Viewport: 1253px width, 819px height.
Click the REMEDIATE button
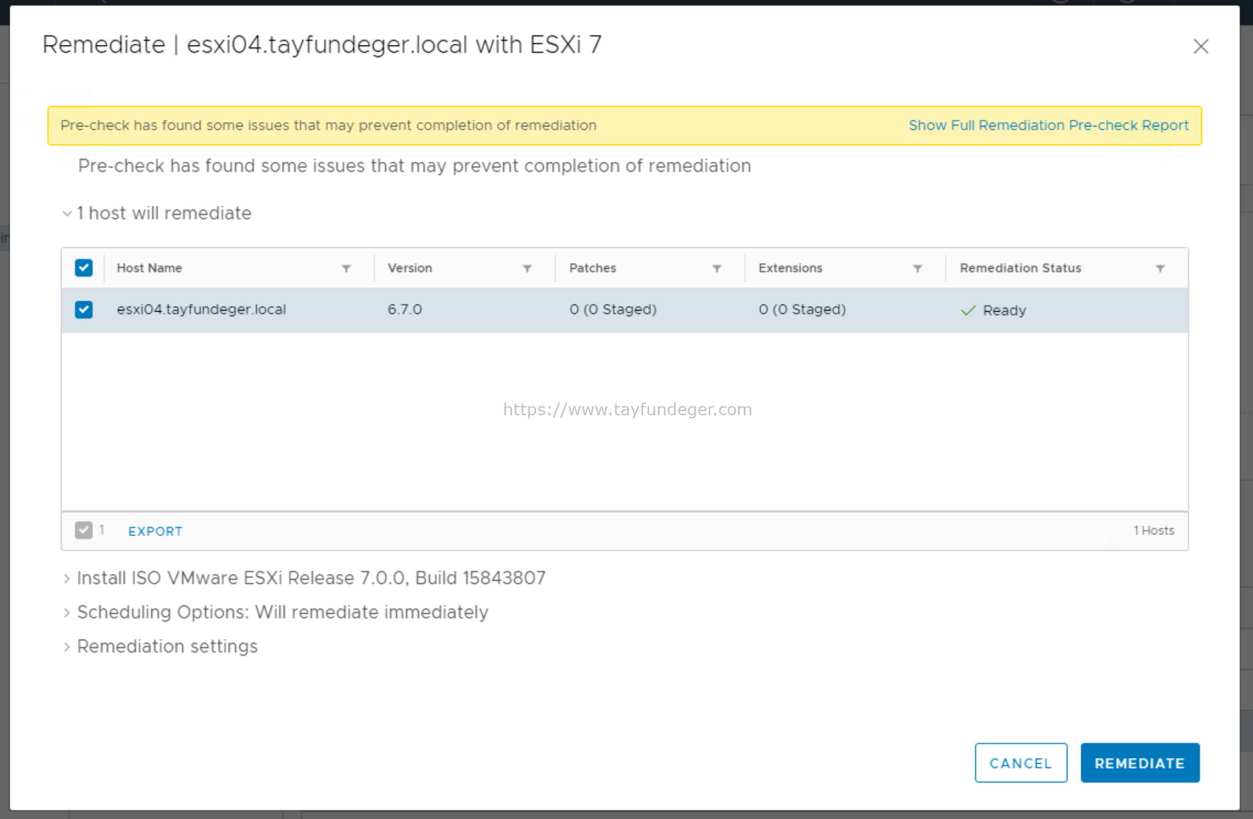pos(1140,763)
